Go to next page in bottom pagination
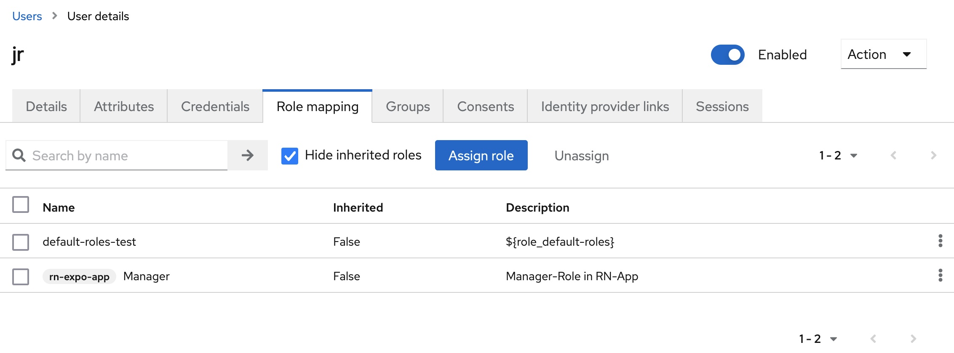Screen dimensions: 954x353 click(x=913, y=339)
